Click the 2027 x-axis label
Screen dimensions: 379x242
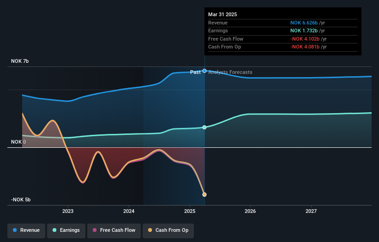coord(311,211)
